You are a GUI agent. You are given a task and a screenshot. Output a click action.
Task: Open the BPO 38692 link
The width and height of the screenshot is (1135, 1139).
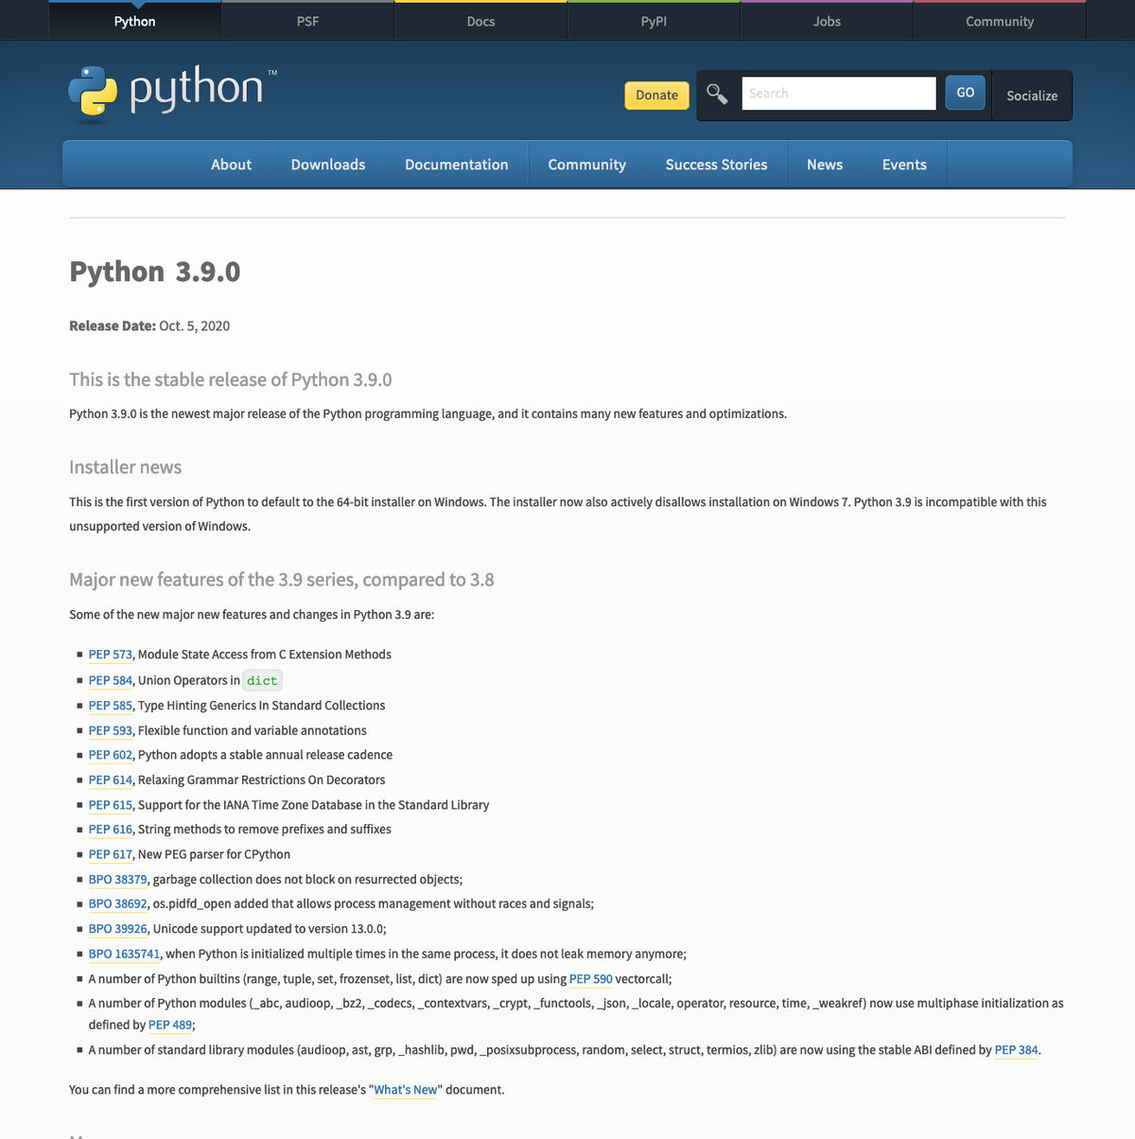click(118, 904)
